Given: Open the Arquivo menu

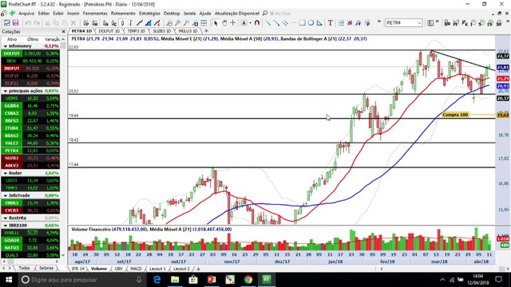Looking at the screenshot, I should click(x=26, y=14).
